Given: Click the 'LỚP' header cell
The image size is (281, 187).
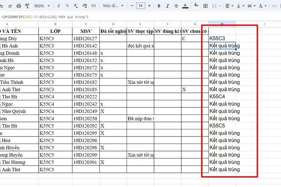Looking at the screenshot, I should click(55, 31).
